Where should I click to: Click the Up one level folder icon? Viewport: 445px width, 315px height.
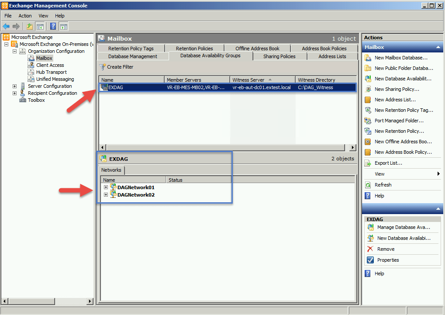pyautogui.click(x=30, y=26)
